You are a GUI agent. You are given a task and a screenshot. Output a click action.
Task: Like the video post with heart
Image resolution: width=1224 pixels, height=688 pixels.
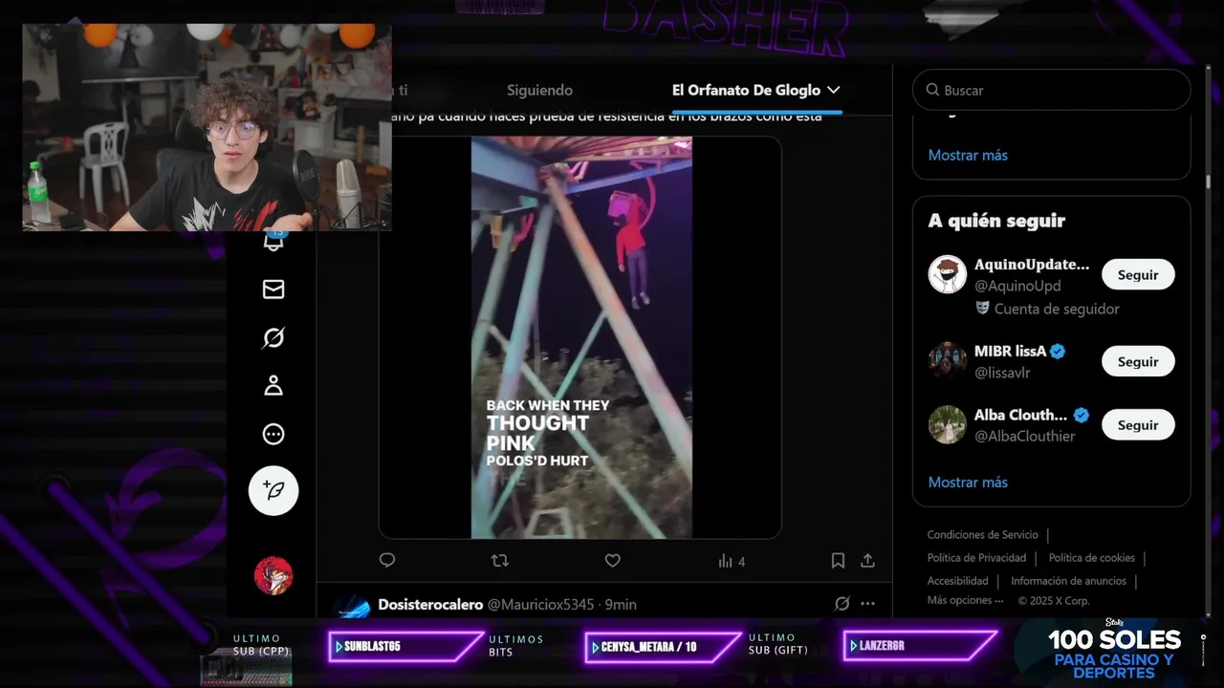click(x=613, y=561)
